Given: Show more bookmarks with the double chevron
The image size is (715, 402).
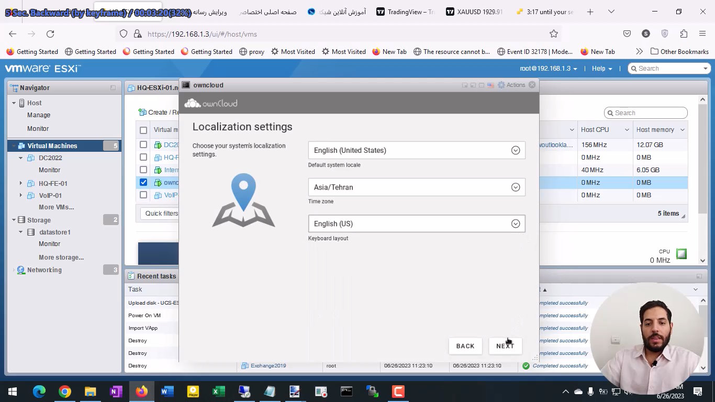Looking at the screenshot, I should 639,51.
